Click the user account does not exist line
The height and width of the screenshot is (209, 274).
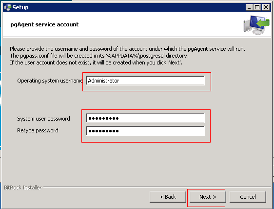click(96, 63)
